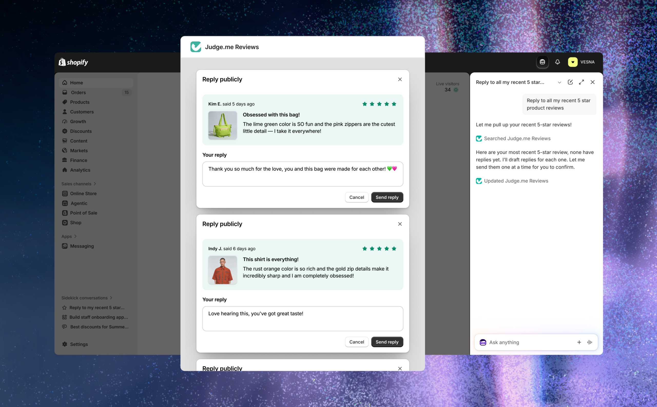This screenshot has width=657, height=407.
Task: Open Discounts in sidebar
Action: (x=96, y=131)
